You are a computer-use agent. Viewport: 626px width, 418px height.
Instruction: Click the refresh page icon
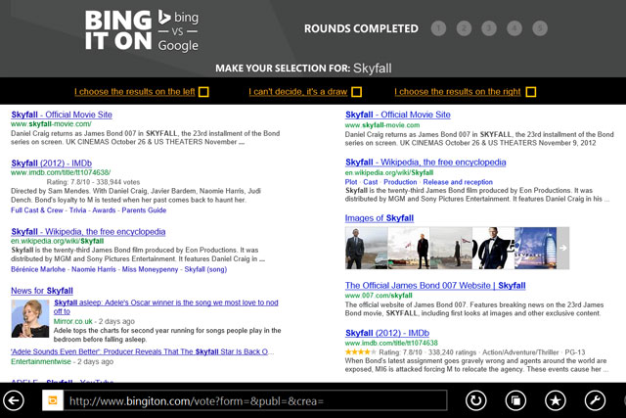[476, 400]
